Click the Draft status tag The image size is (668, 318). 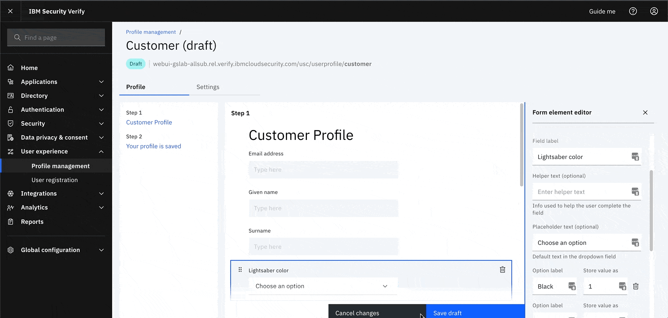coord(136,64)
